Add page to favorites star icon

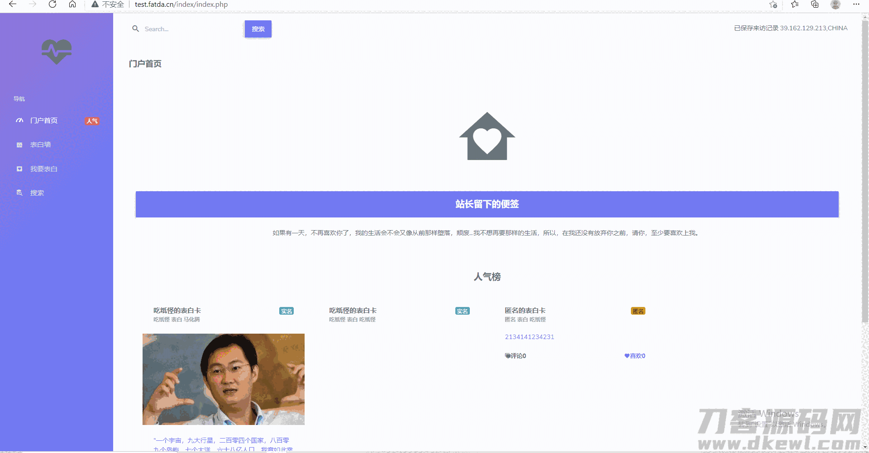pyautogui.click(x=773, y=5)
